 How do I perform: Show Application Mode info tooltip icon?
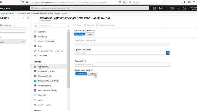point(92,70)
